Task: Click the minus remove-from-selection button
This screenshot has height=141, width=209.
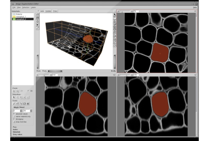Action: (x=28, y=98)
